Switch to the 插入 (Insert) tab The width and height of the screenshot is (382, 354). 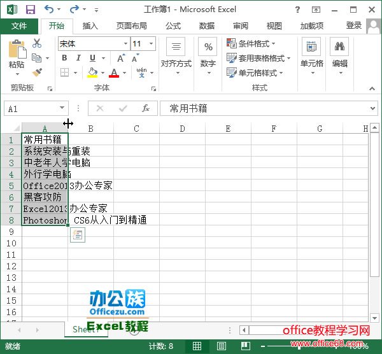click(90, 26)
